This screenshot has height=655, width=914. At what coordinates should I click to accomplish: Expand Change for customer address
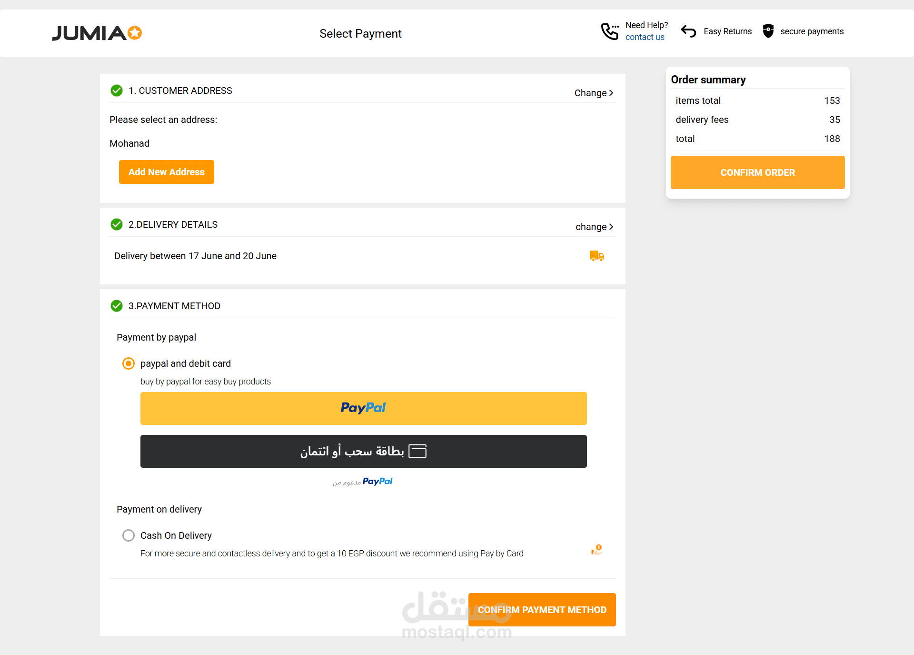coord(594,93)
